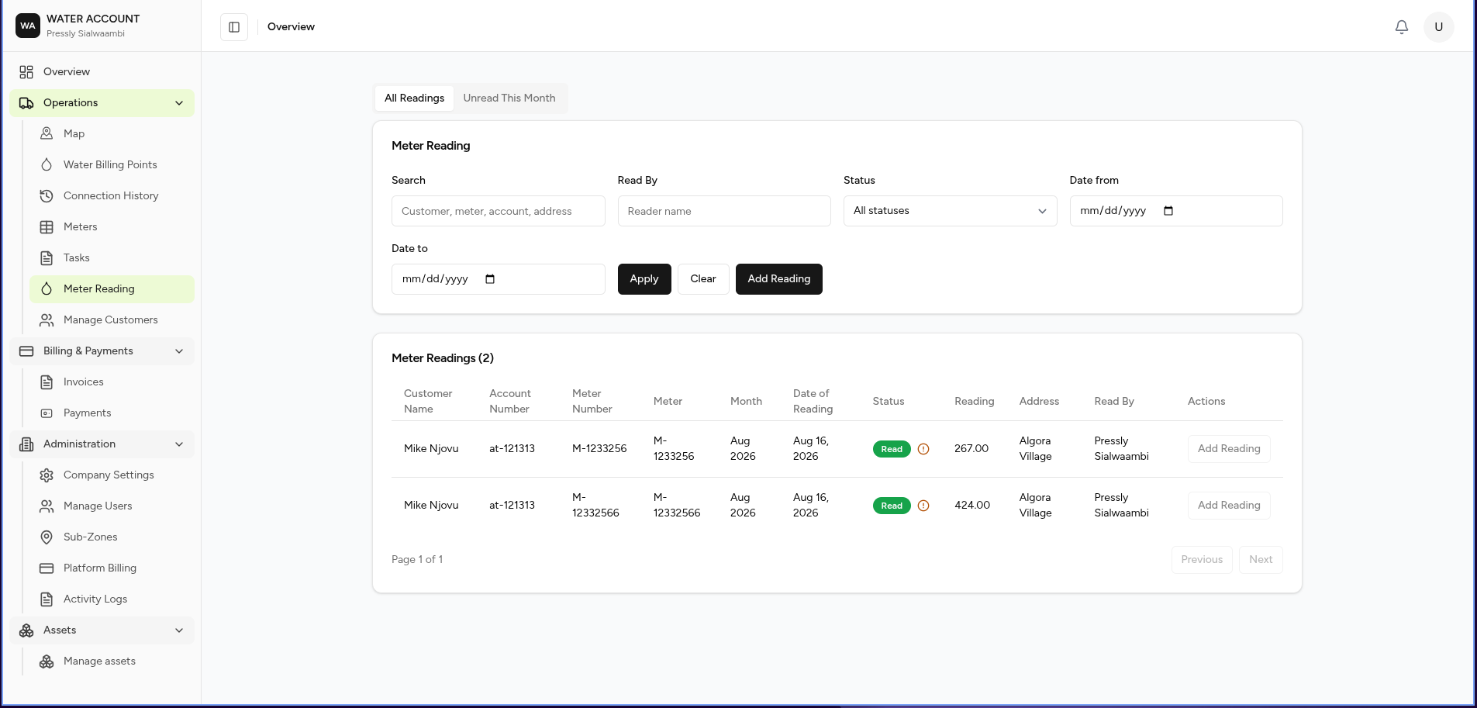
Task: Collapse the Billing & Payments chevron
Action: pos(179,351)
